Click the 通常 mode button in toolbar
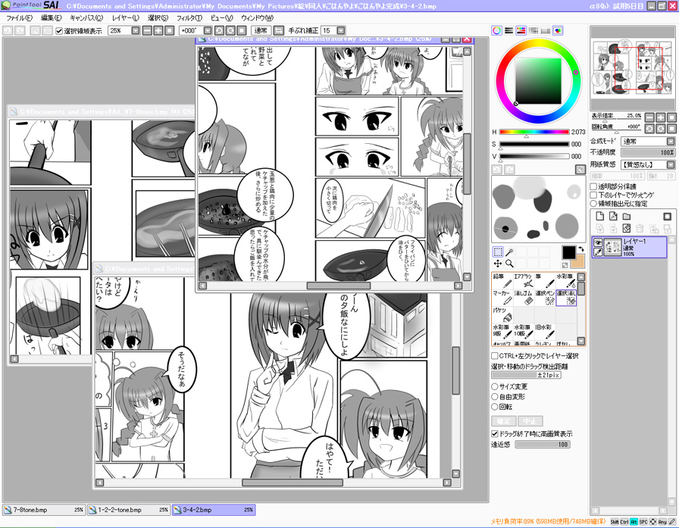The width and height of the screenshot is (679, 528). tap(261, 31)
